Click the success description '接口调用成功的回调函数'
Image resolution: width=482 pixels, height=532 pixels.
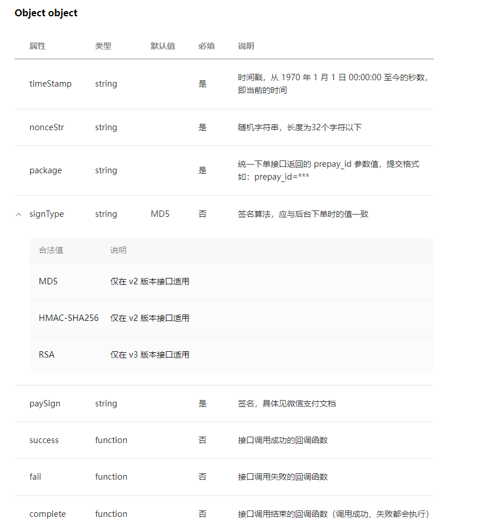coord(282,440)
